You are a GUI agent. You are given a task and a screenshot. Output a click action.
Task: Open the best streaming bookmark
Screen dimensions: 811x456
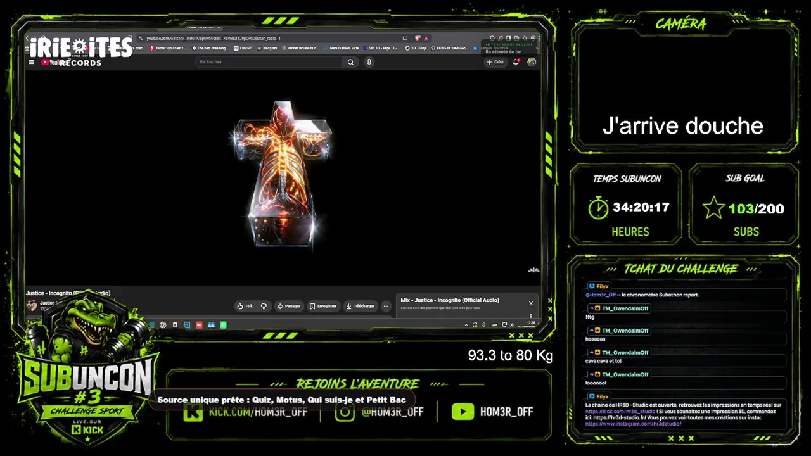(x=210, y=48)
